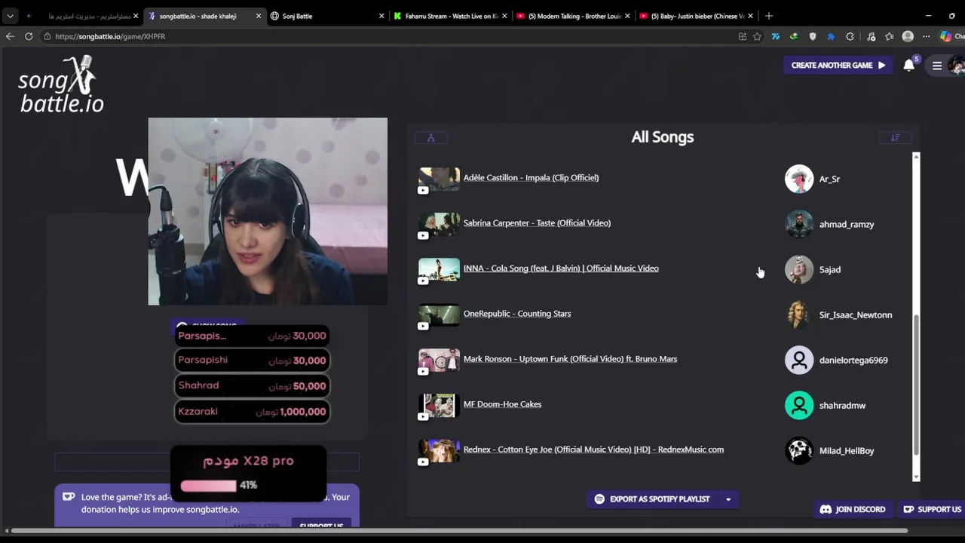This screenshot has width=965, height=543.
Task: Open a new browser tab
Action: click(769, 16)
